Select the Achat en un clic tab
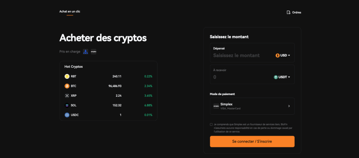This screenshot has height=158, width=359. coord(70,12)
